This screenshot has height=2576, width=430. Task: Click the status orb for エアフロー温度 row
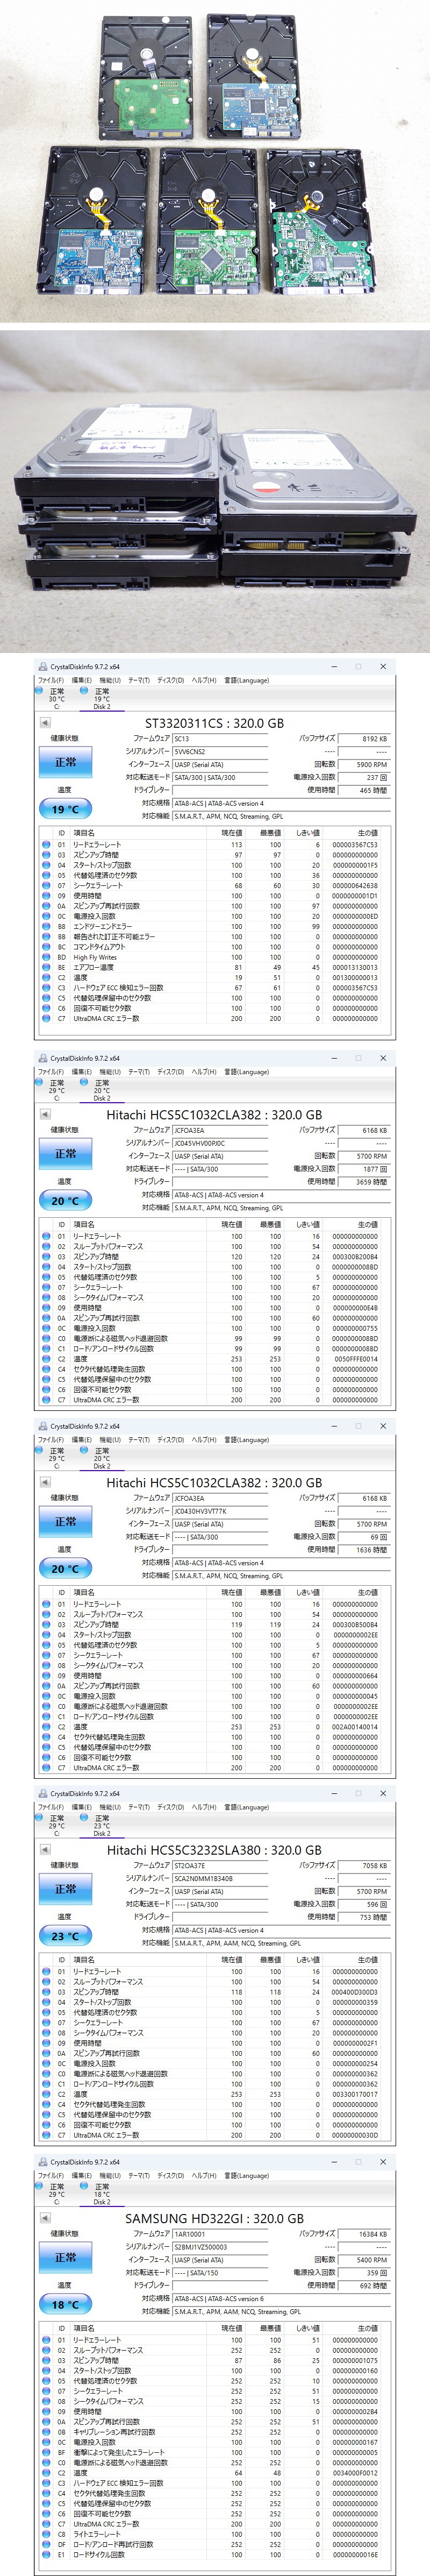(46, 967)
